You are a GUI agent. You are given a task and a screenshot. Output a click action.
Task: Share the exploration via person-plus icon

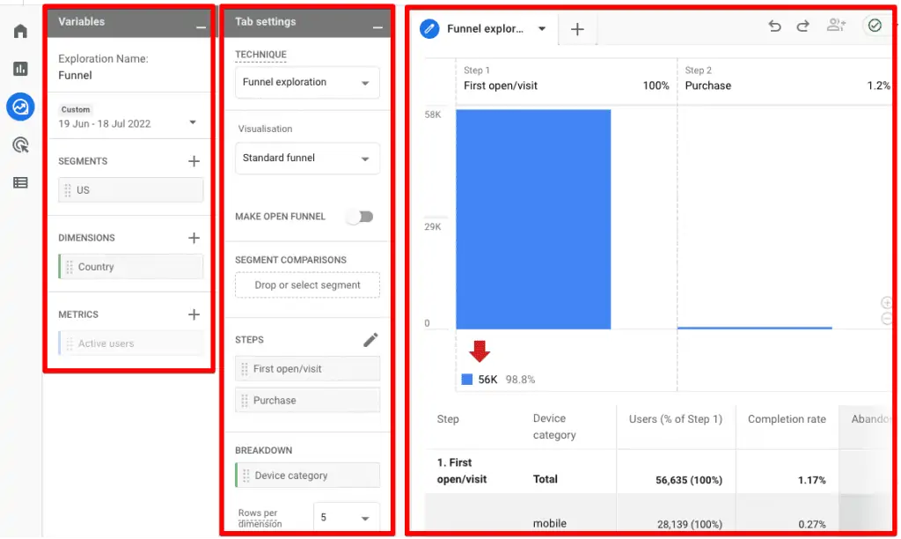coord(836,26)
